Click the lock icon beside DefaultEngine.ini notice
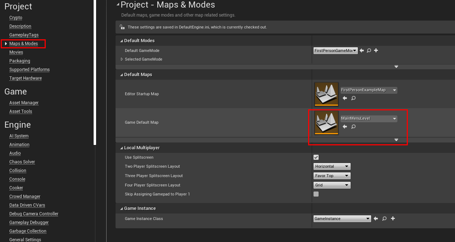The height and width of the screenshot is (242, 455). click(x=122, y=27)
